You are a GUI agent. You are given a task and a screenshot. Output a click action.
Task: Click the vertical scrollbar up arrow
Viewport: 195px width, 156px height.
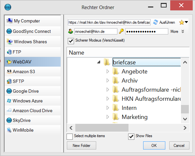[x=185, y=62]
